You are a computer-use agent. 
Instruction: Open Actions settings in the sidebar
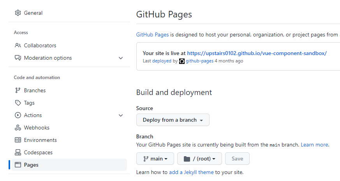tap(33, 115)
